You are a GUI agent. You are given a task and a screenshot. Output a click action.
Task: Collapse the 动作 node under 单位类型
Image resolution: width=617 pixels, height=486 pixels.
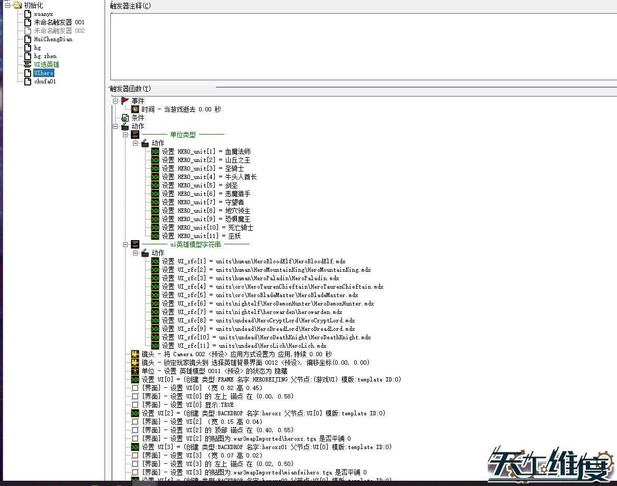pos(135,142)
